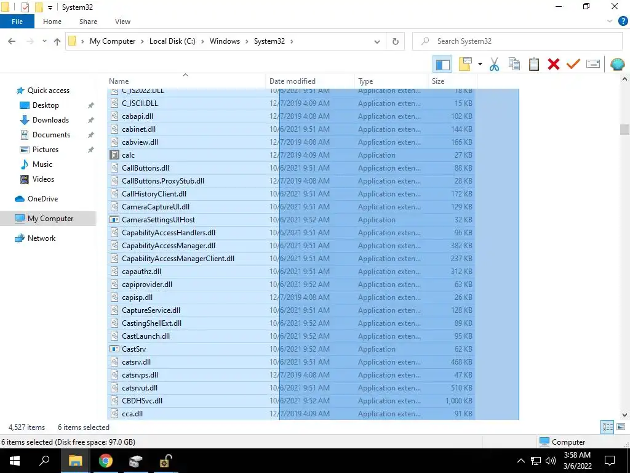
Task: Open Music in the navigation pane
Action: coord(42,164)
